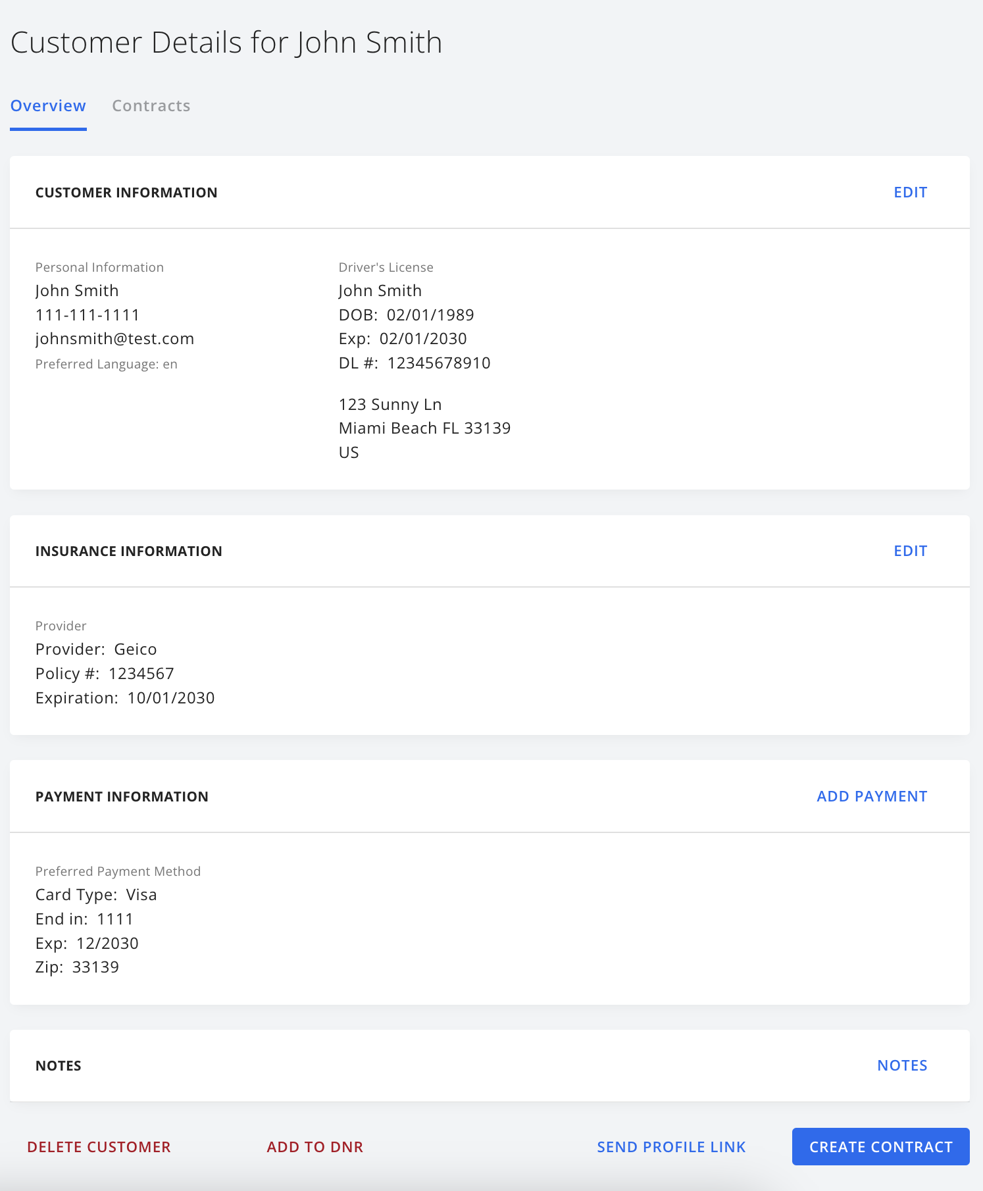
Task: Click the 123 Sunny Ln address line
Action: 390,405
